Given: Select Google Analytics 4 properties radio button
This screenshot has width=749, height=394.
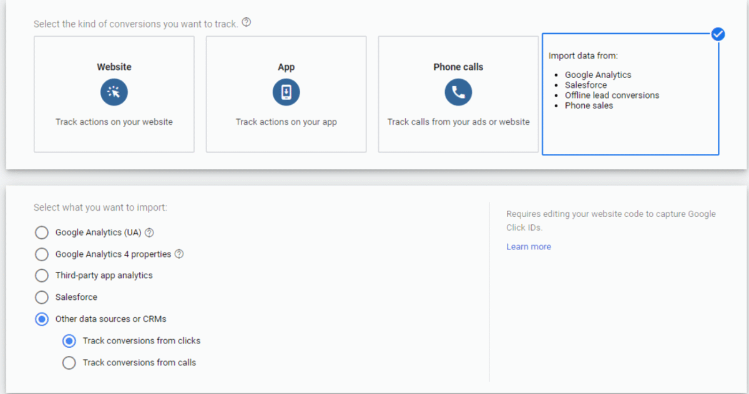Looking at the screenshot, I should pos(42,254).
